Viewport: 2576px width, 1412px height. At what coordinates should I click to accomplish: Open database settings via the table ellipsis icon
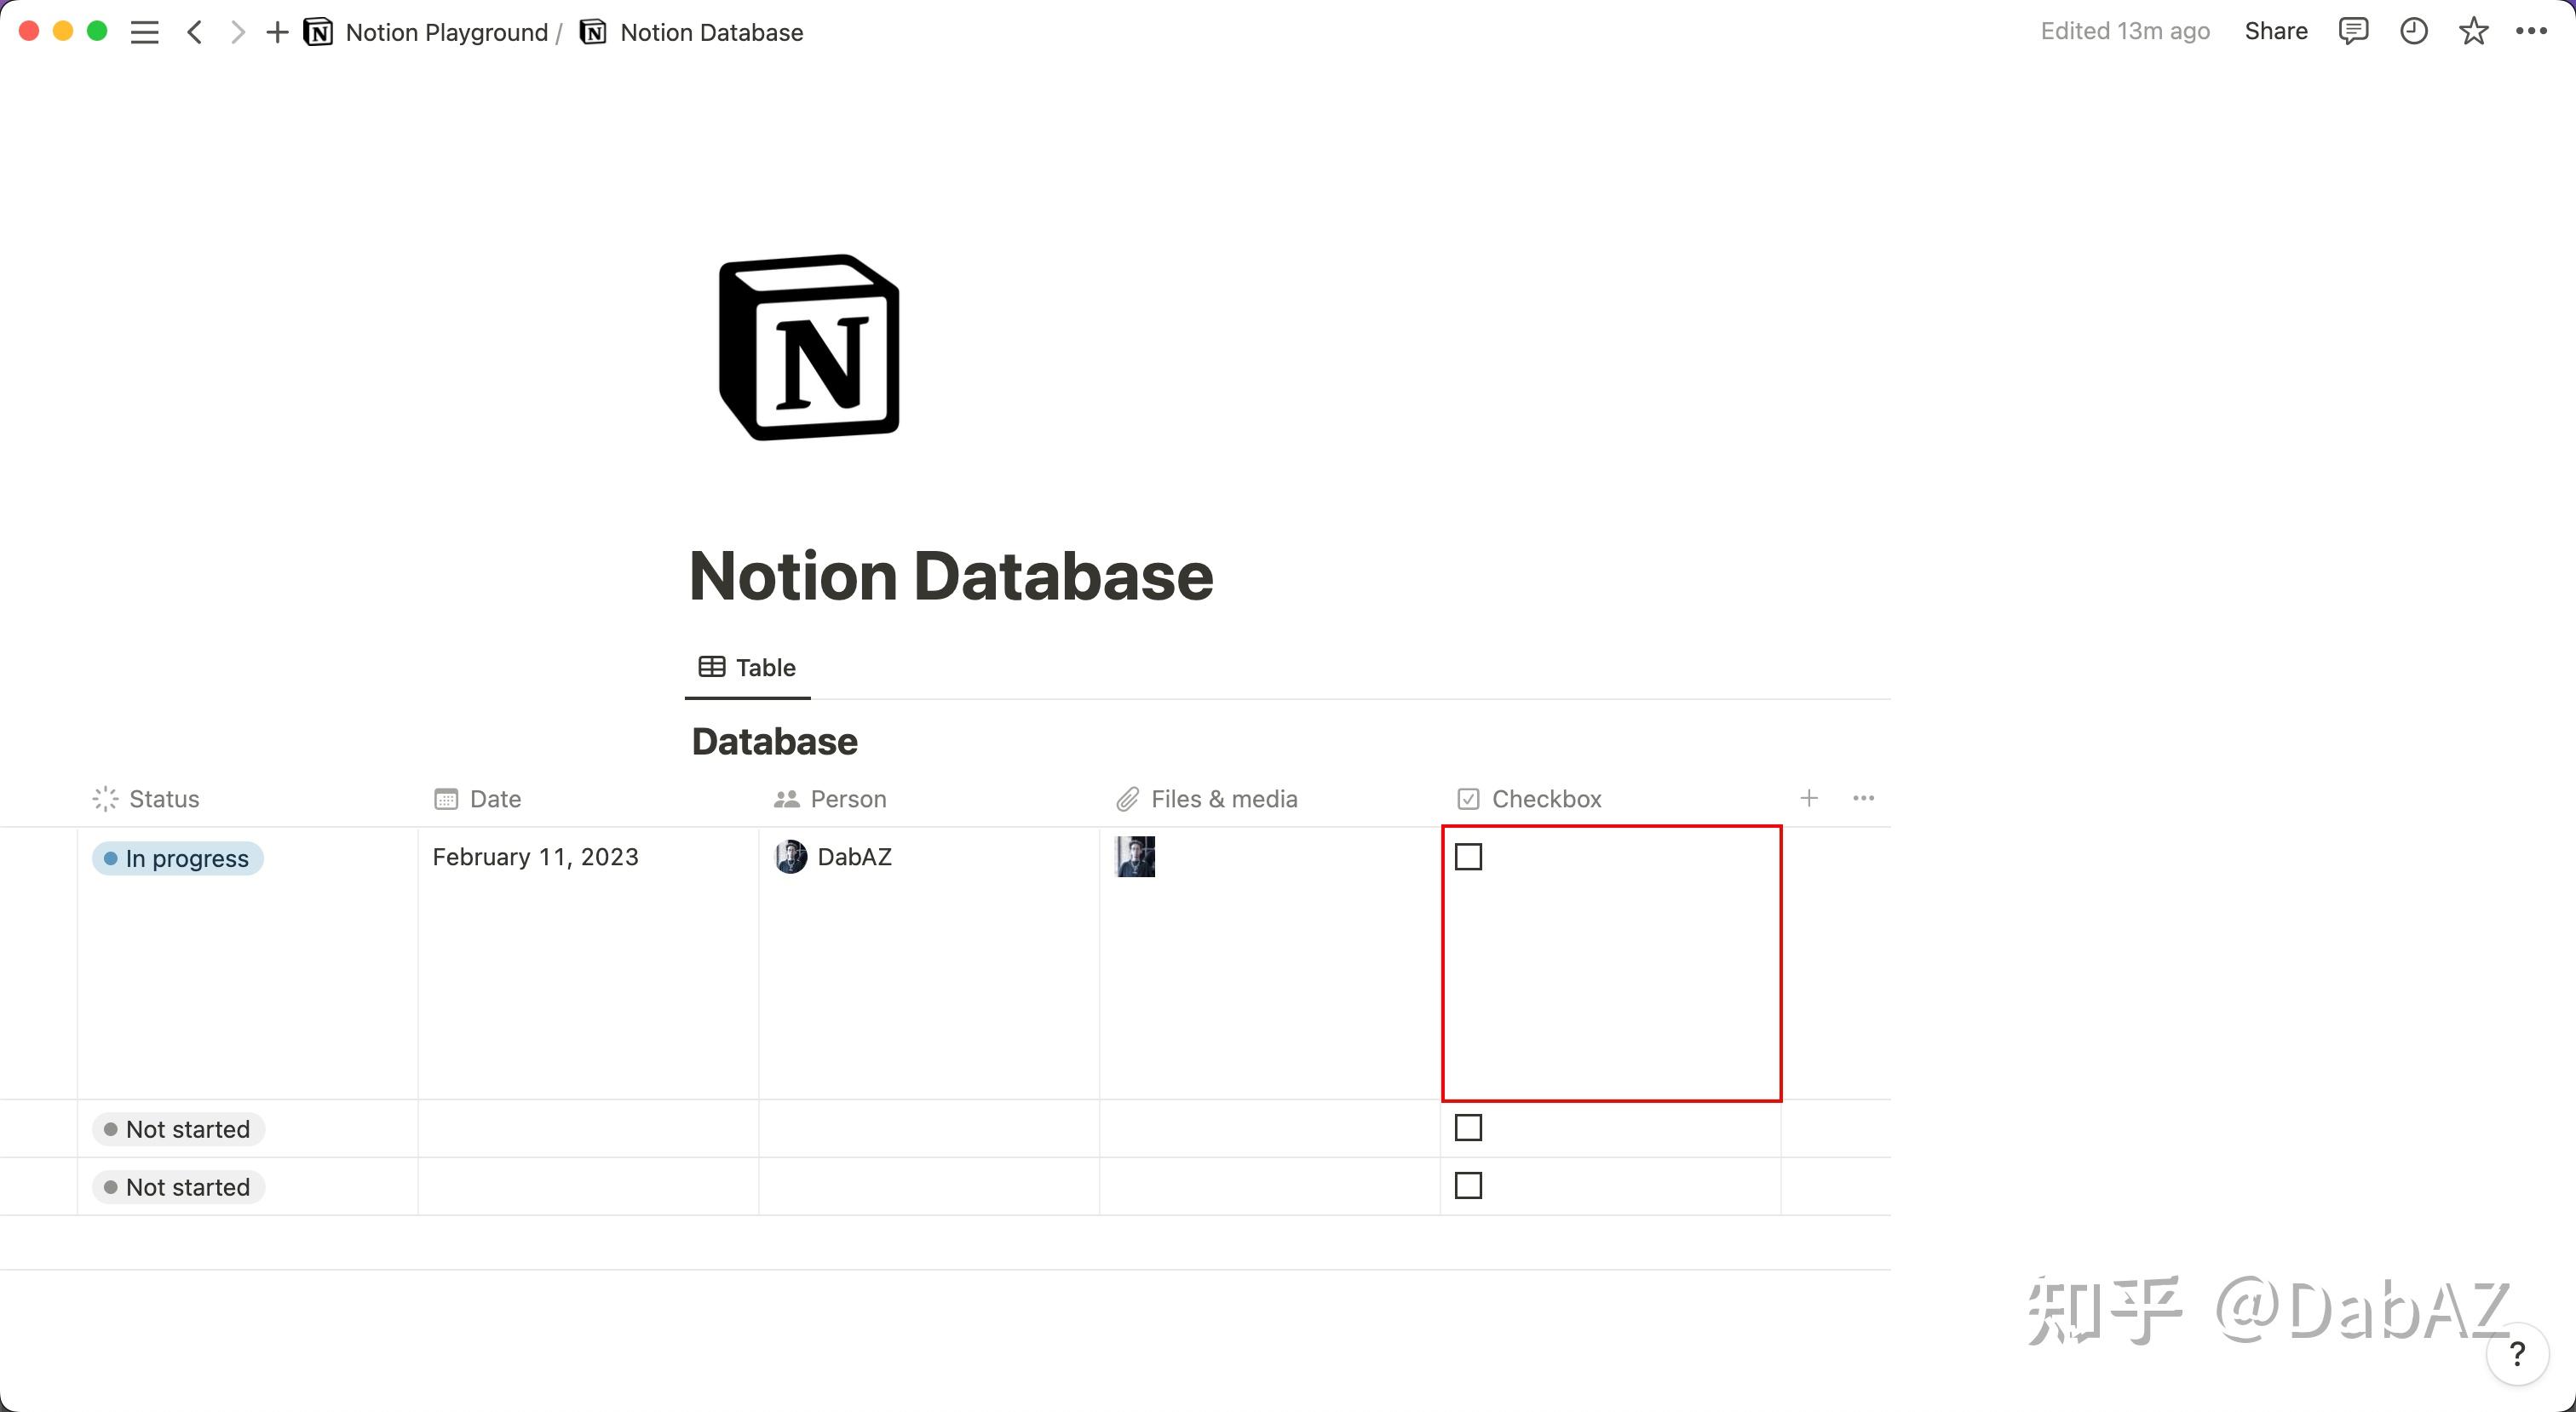(1863, 798)
